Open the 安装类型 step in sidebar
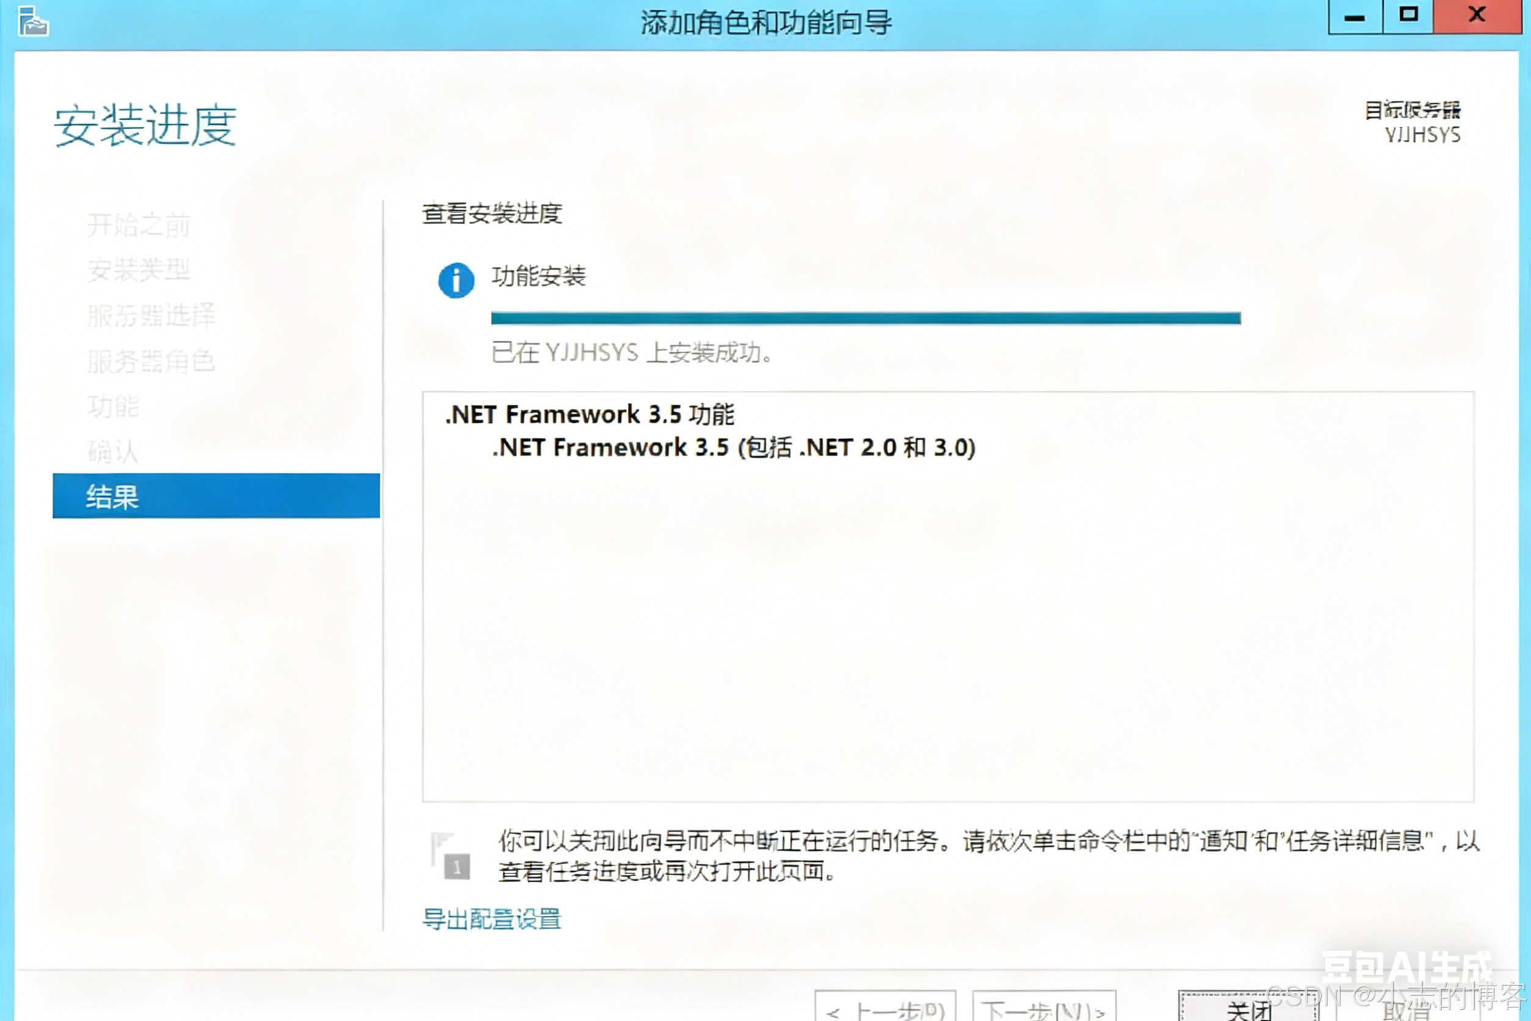 139,271
